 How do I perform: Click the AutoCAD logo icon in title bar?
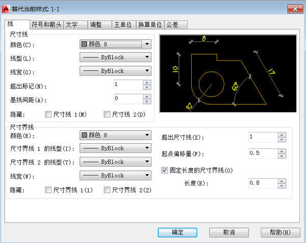click(x=7, y=9)
